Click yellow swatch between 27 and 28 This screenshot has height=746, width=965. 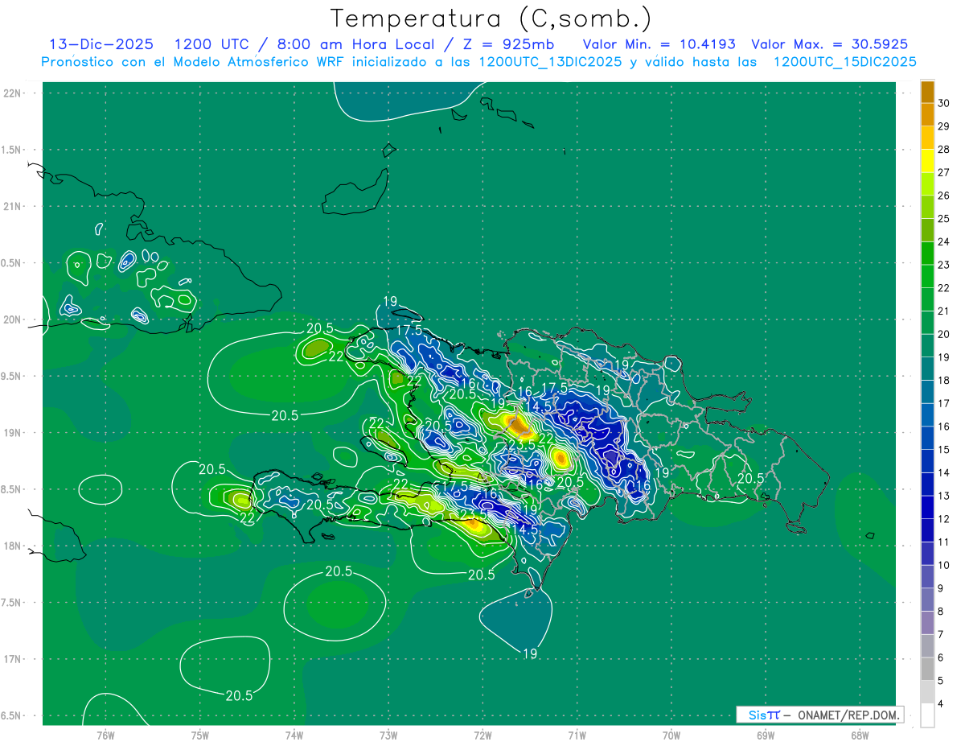click(927, 161)
